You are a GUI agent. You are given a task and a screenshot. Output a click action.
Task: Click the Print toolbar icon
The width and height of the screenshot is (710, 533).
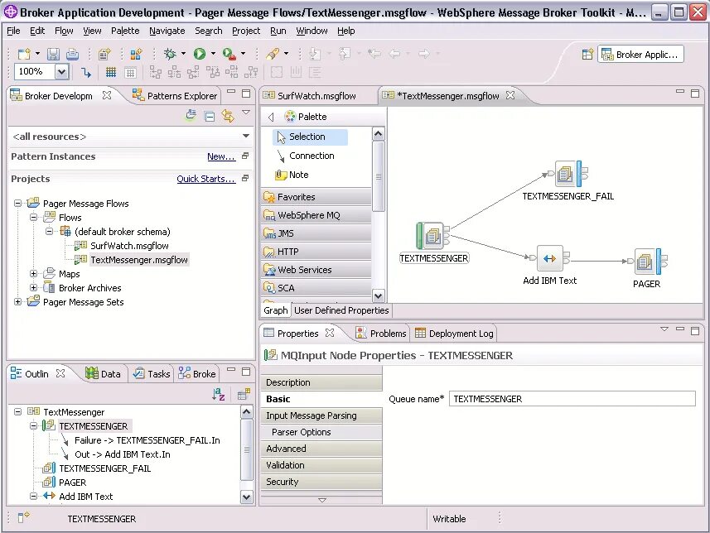(72, 55)
